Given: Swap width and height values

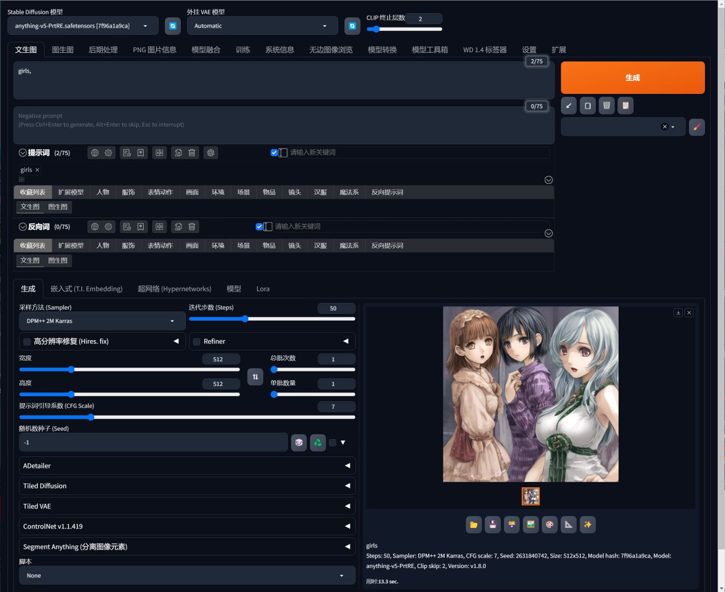Looking at the screenshot, I should [x=255, y=377].
